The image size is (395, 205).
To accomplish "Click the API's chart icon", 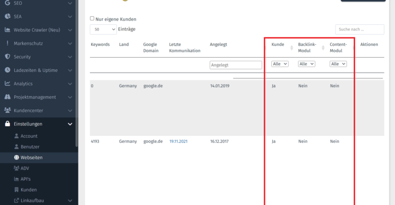I will pos(16,179).
